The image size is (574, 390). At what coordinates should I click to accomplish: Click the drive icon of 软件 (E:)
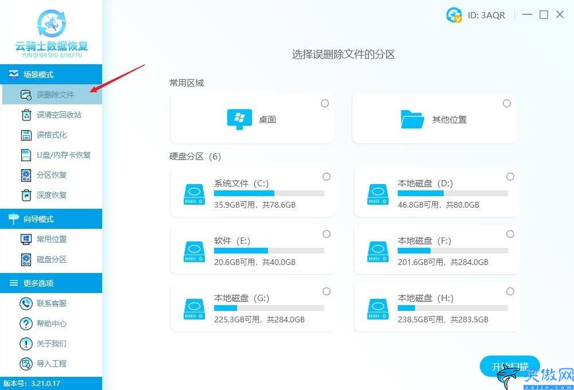pos(195,252)
